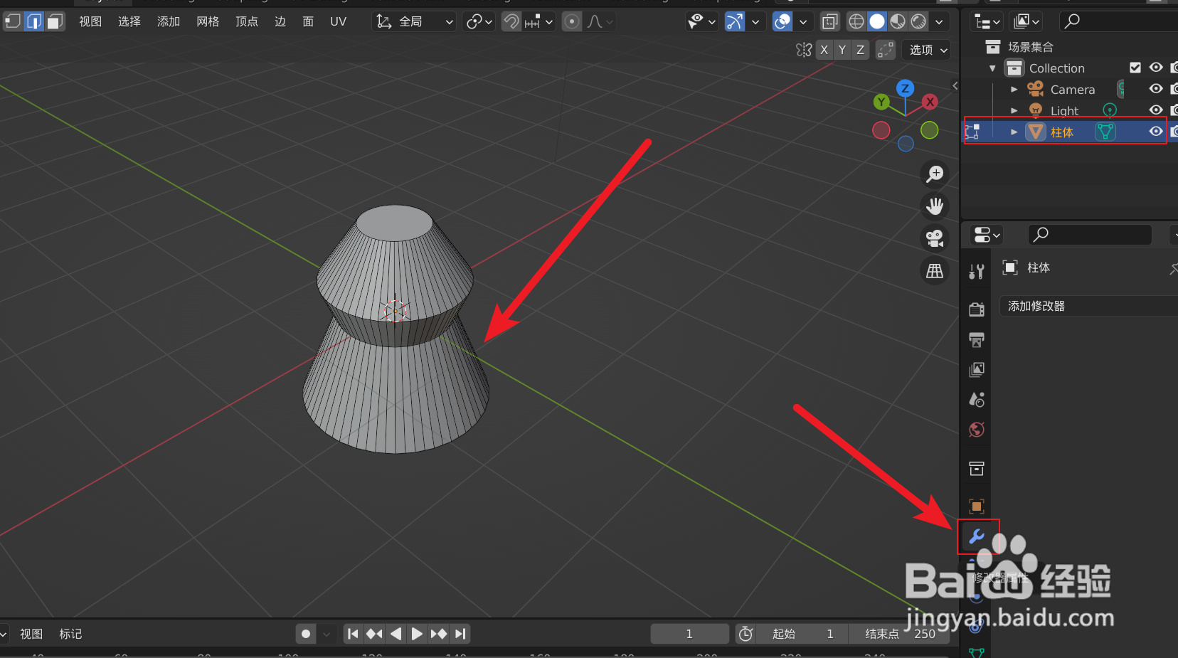
Task: Switch to wireframe shading
Action: click(856, 21)
